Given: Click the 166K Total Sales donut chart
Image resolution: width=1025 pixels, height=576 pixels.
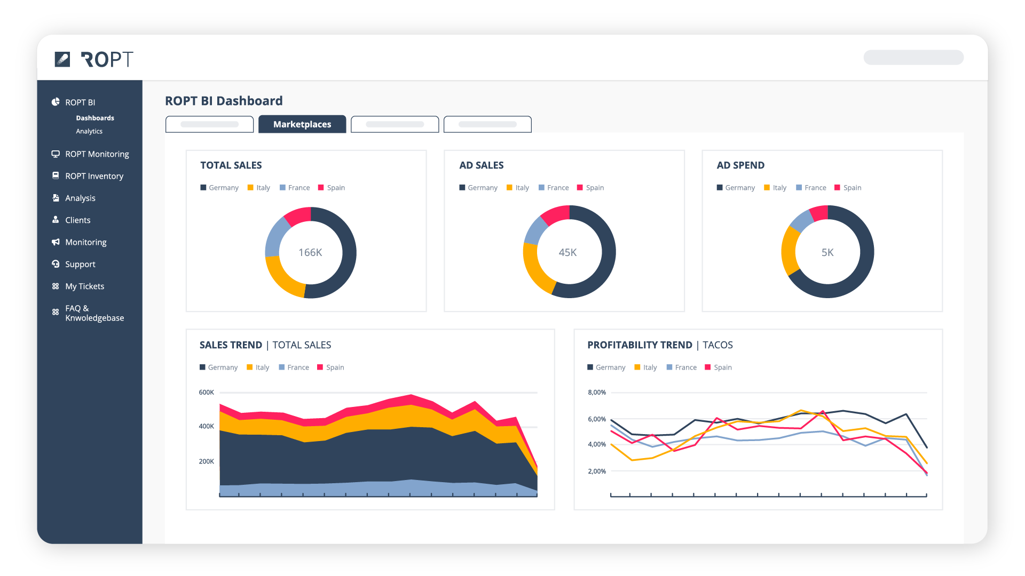Looking at the screenshot, I should tap(310, 252).
